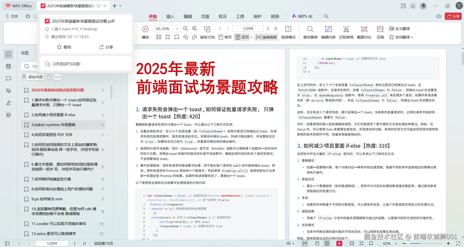Launch table recognition (识别表格)
The width and height of the screenshot is (464, 247).
tap(346, 32)
